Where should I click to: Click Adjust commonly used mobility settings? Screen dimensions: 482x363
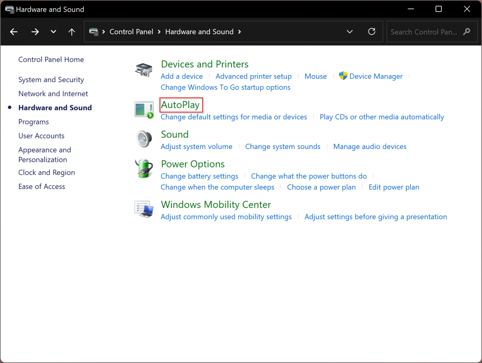click(x=226, y=217)
